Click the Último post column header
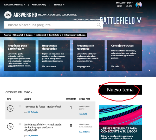Image resolution: width=156 pixels, height=140 pixels. coord(84,99)
